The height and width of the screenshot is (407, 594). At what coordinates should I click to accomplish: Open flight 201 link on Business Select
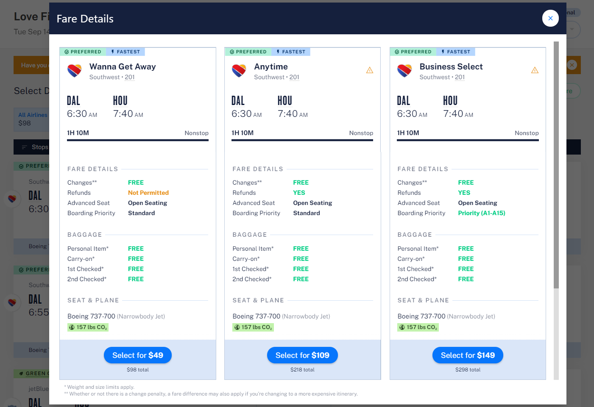click(x=460, y=78)
